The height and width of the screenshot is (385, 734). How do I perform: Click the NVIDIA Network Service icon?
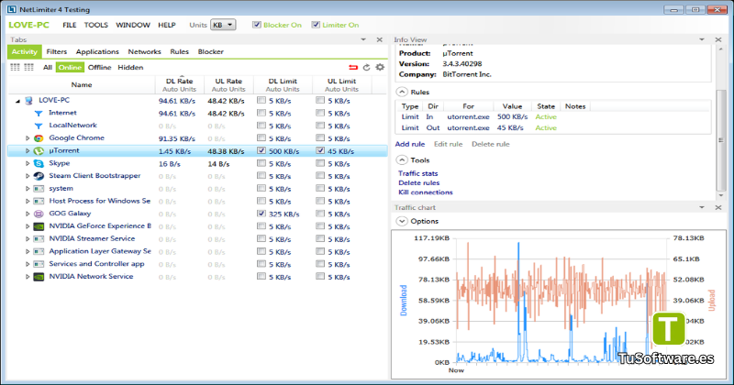pos(39,277)
